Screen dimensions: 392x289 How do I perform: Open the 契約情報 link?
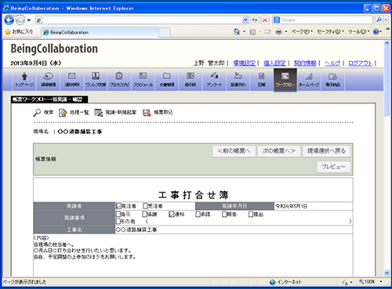click(x=305, y=63)
